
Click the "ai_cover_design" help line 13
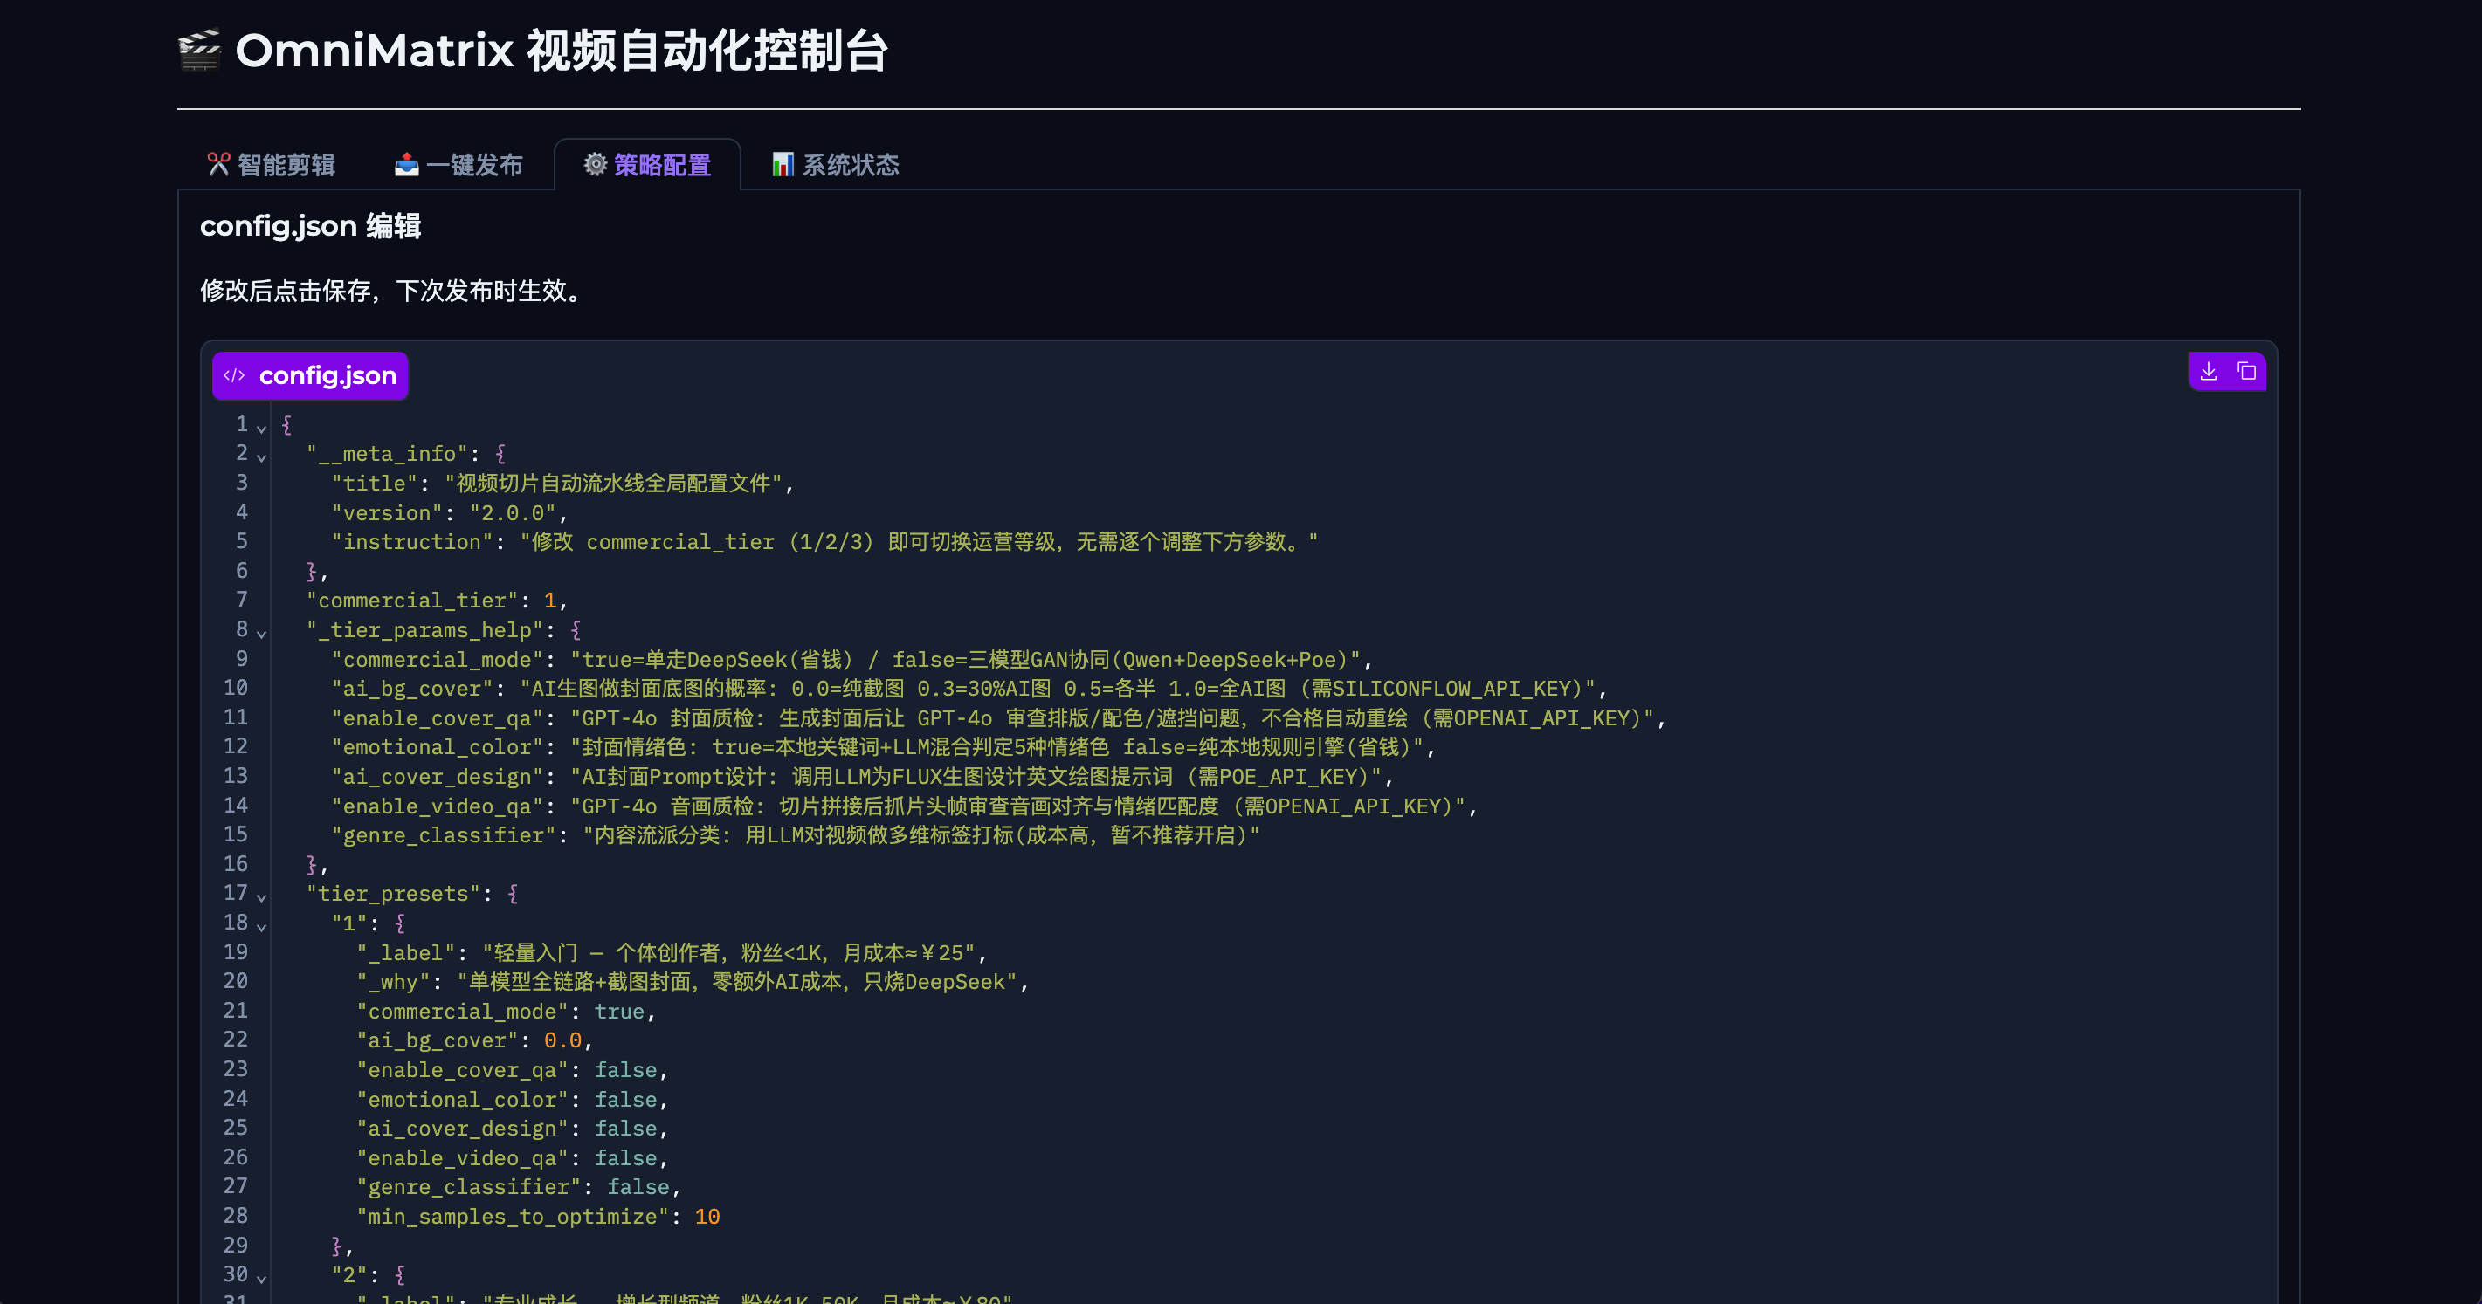[x=864, y=777]
